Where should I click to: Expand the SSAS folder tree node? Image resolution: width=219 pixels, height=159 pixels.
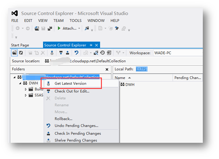point(26,95)
